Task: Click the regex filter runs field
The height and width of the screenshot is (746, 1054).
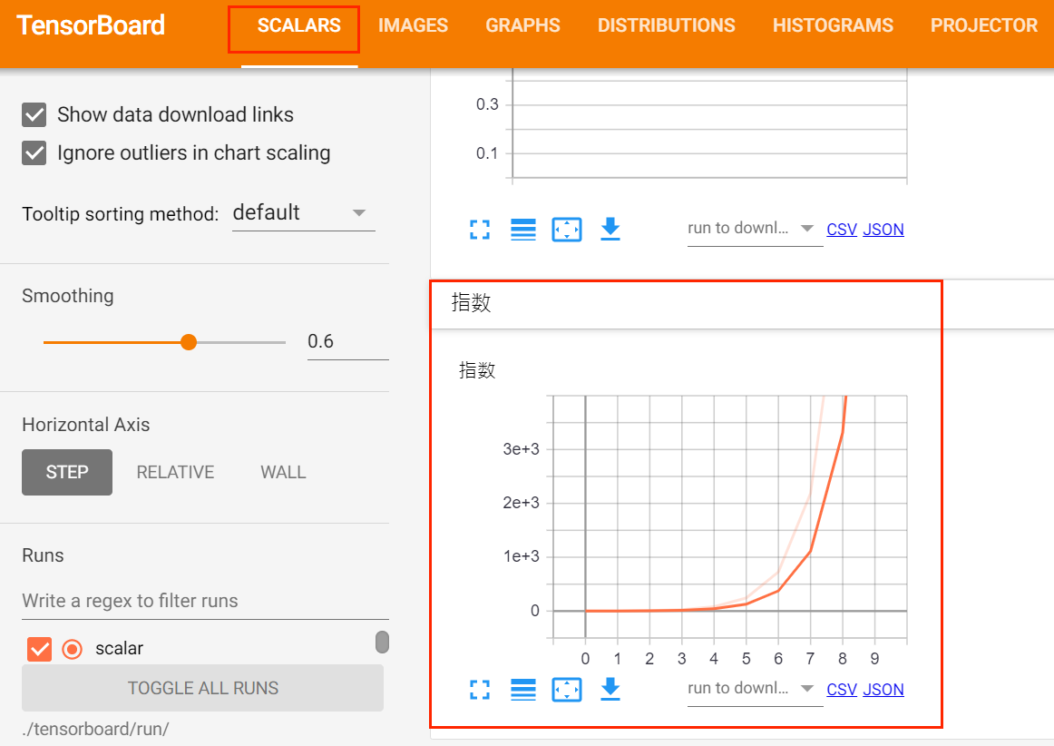Action: tap(206, 601)
